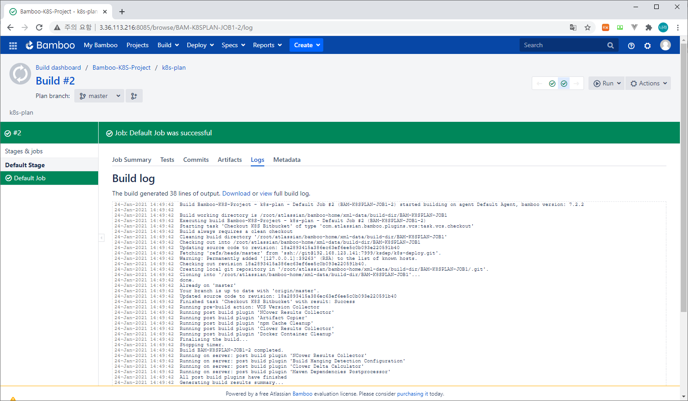This screenshot has width=688, height=401.
Task: Switch to the Artifacts tab
Action: 230,160
